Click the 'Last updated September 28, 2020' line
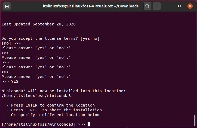This screenshot has width=197, height=128. 38,24
